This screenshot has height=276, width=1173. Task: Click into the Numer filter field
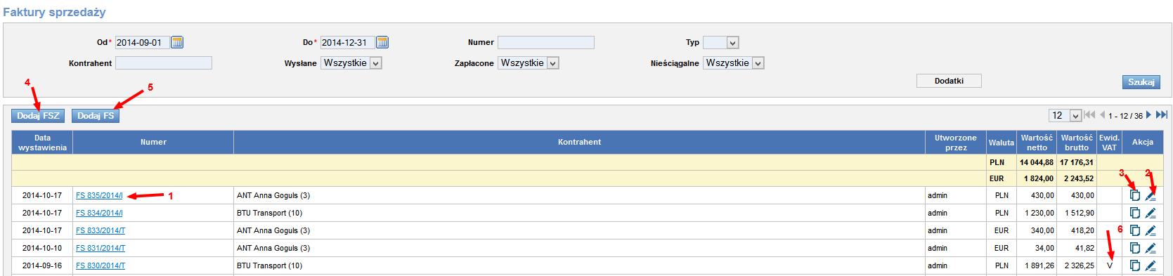[546, 43]
